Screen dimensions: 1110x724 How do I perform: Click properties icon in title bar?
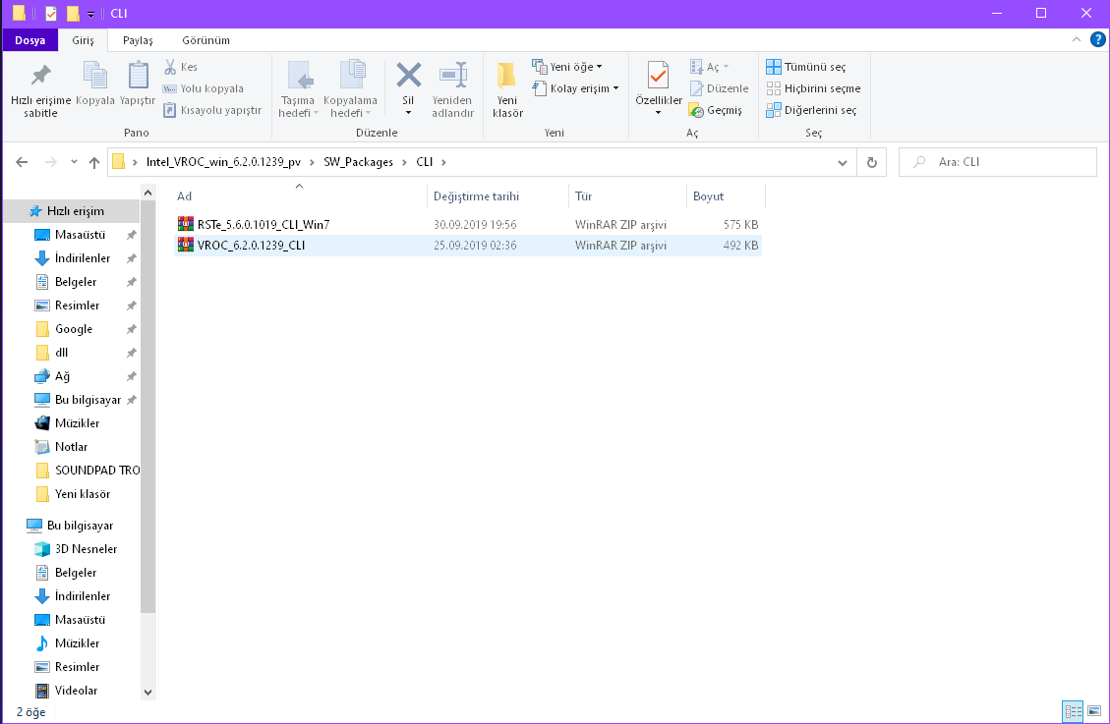(50, 14)
